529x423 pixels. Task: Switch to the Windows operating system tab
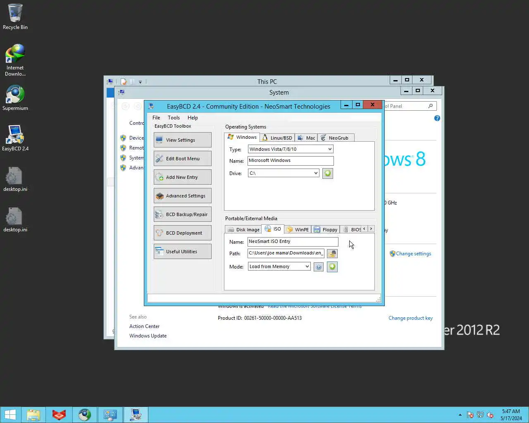point(242,137)
